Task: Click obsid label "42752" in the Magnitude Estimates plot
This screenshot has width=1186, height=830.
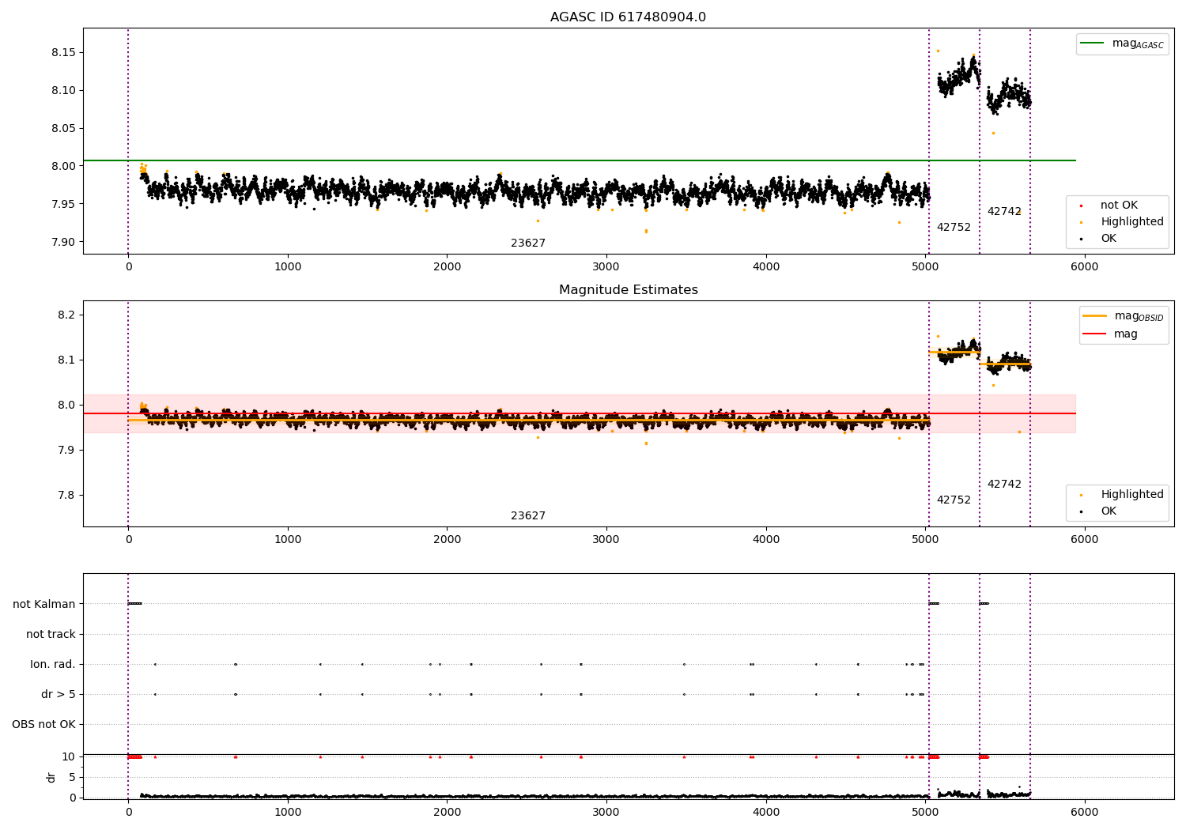Action: tap(954, 500)
